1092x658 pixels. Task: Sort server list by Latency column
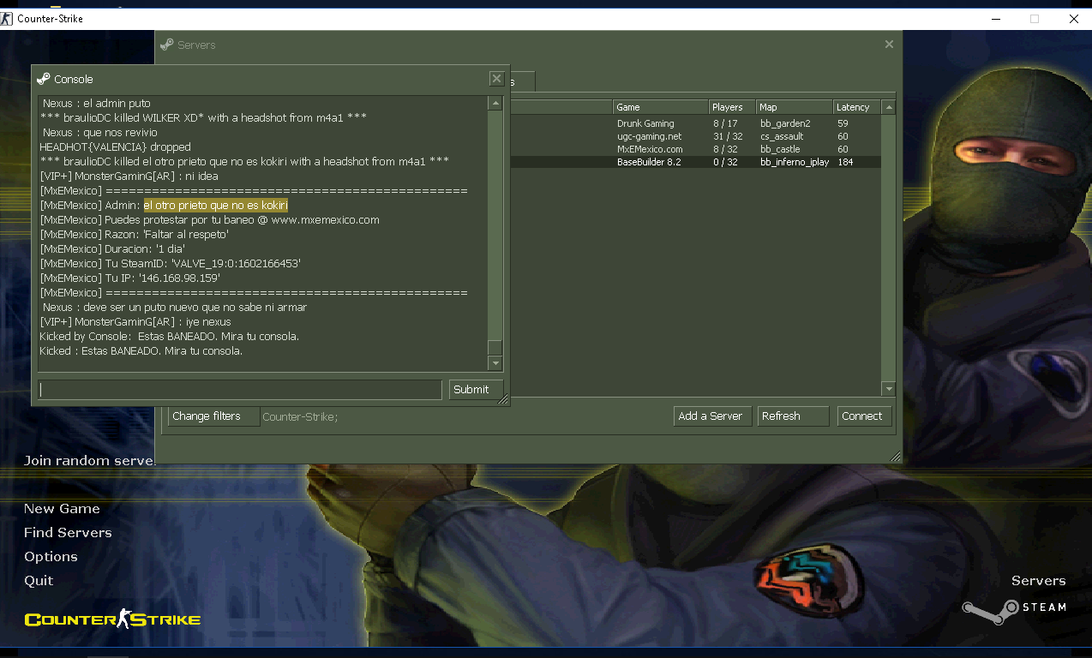click(857, 107)
